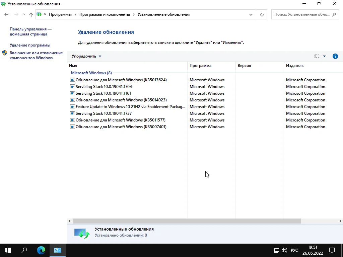
Task: Open «Включение или отключение компонентов Windows»
Action: tap(36, 55)
